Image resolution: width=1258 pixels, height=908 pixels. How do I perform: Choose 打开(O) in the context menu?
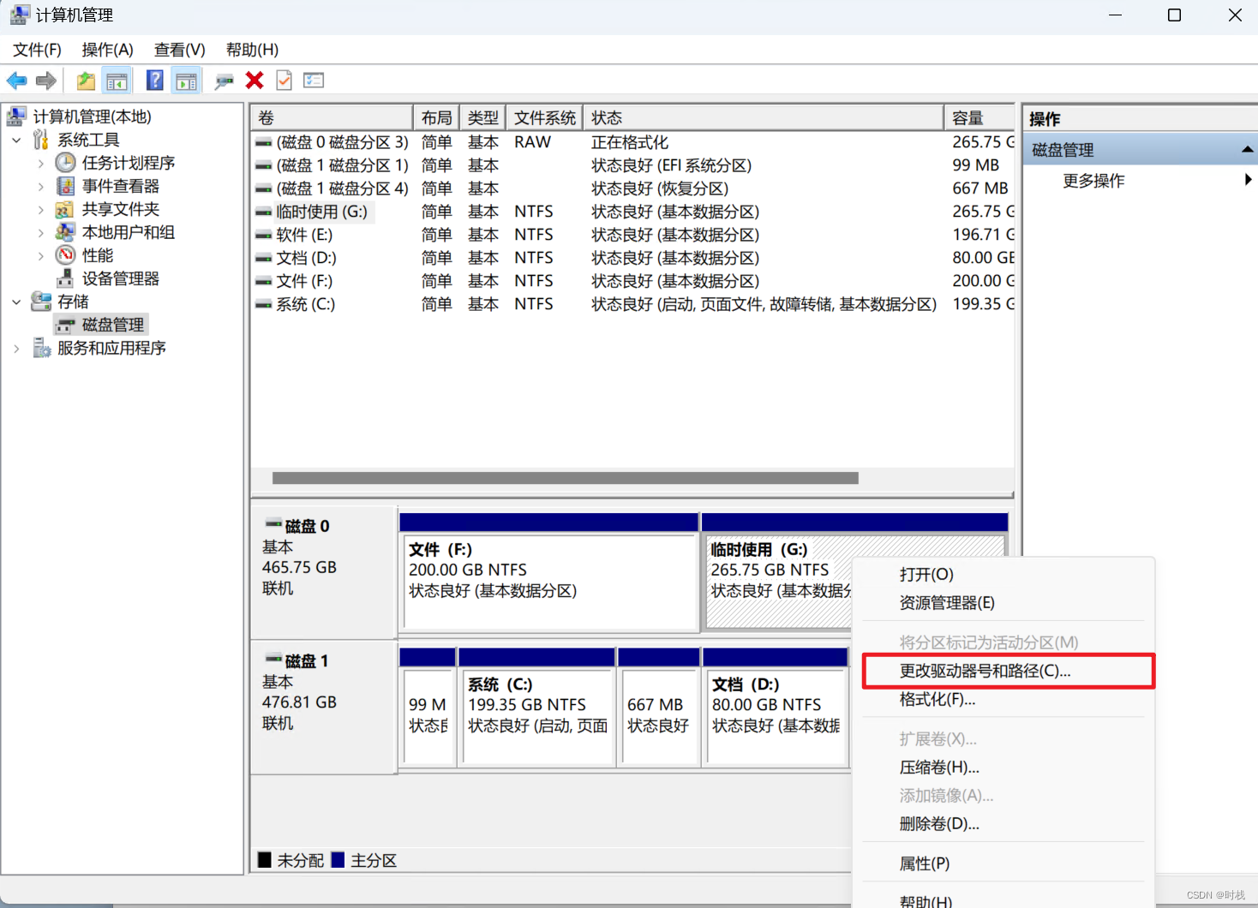1003,575
